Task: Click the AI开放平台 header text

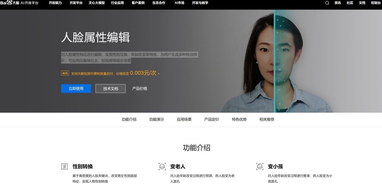Action: pyautogui.click(x=30, y=3)
